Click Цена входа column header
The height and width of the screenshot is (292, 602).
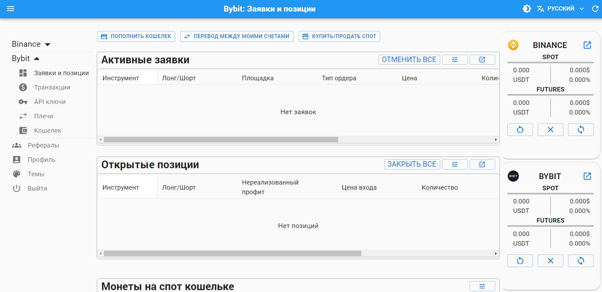point(359,187)
